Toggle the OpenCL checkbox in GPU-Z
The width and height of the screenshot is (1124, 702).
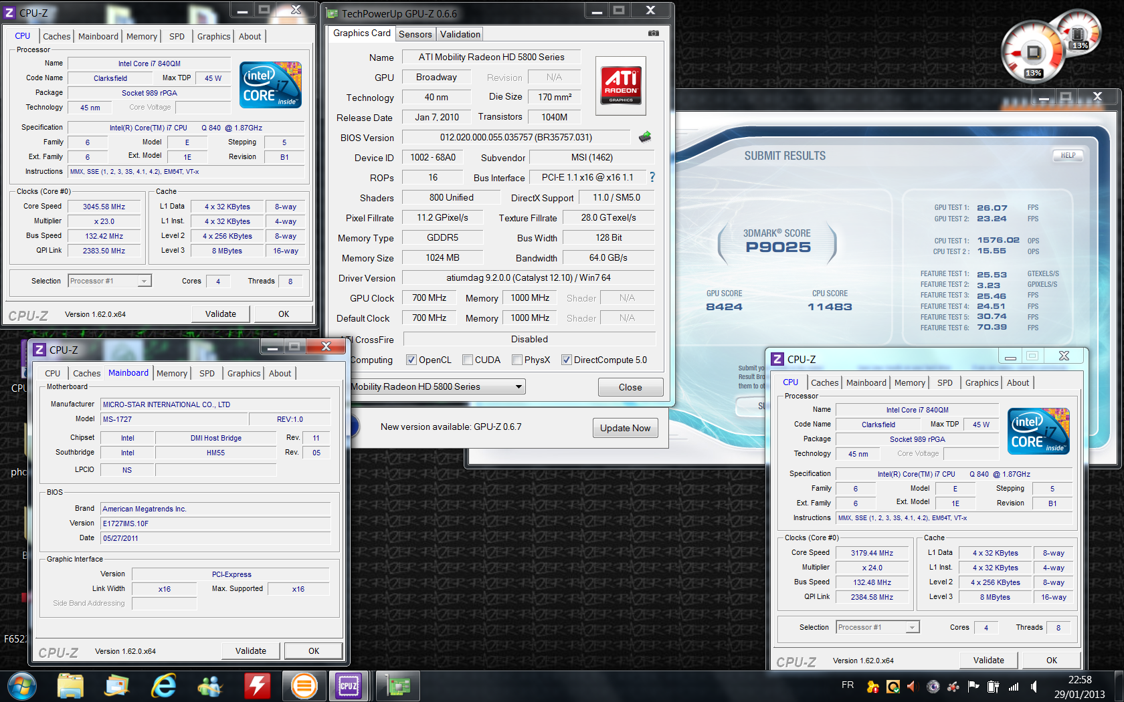[411, 360]
